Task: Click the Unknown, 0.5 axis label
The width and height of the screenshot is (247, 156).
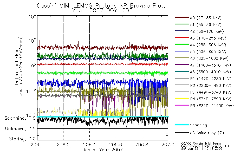Action: pos(20,129)
